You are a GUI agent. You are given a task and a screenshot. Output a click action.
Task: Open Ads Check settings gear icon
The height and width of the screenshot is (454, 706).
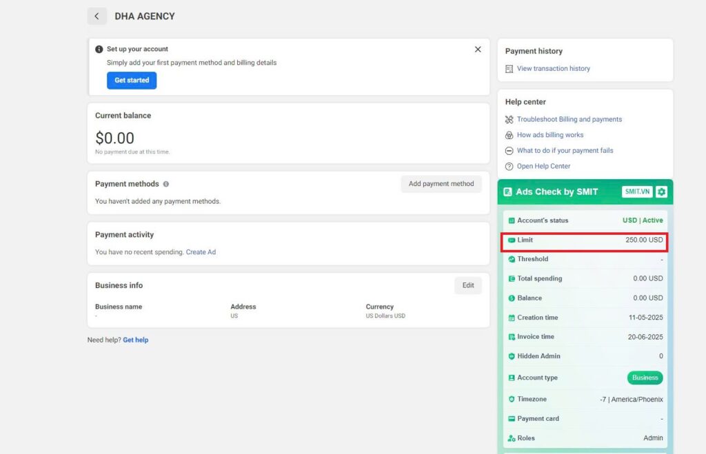pos(661,192)
